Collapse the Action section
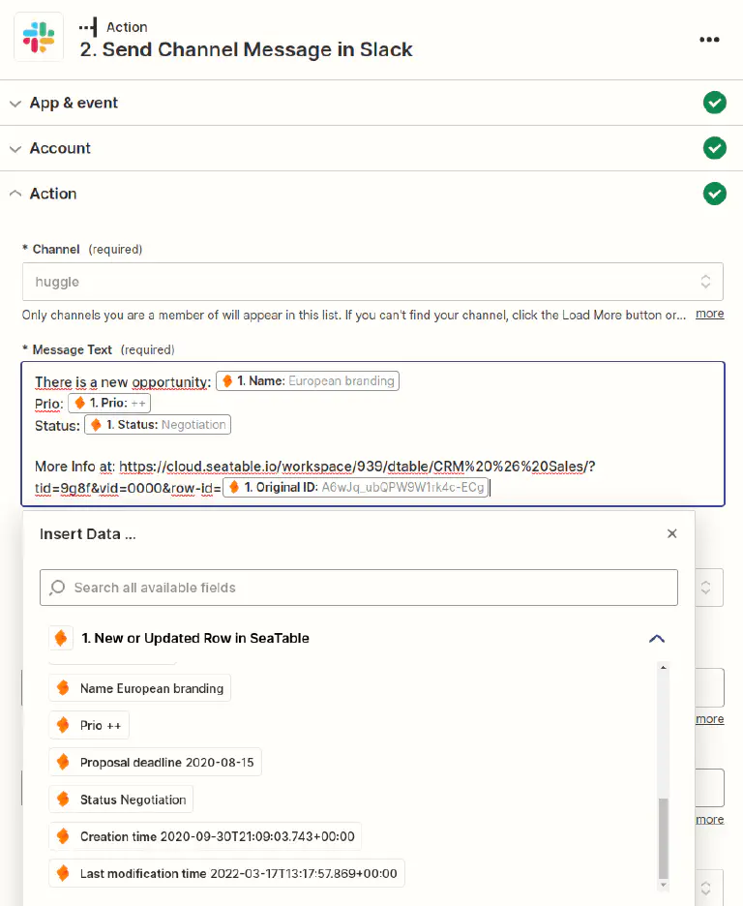743x906 pixels. coord(53,194)
